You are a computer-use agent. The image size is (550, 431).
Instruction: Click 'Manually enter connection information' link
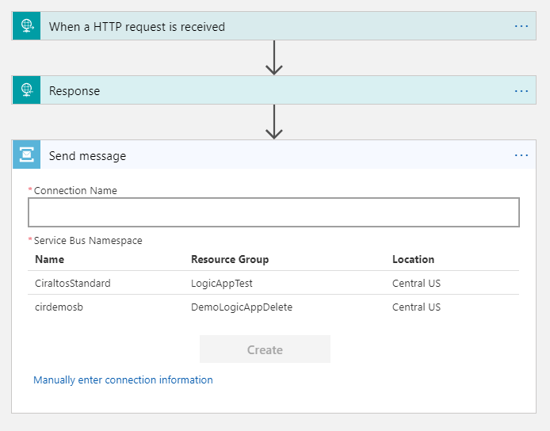123,380
